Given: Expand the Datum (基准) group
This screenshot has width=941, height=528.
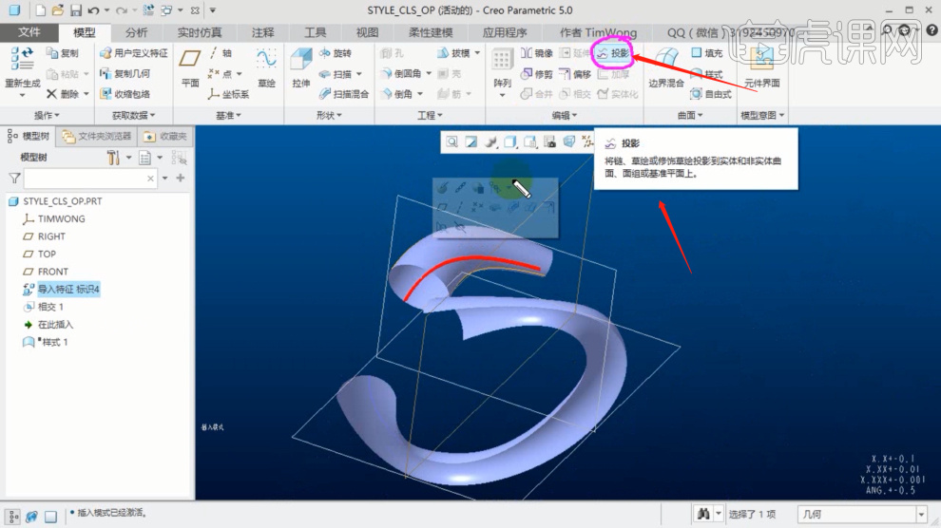Looking at the screenshot, I should click(229, 115).
